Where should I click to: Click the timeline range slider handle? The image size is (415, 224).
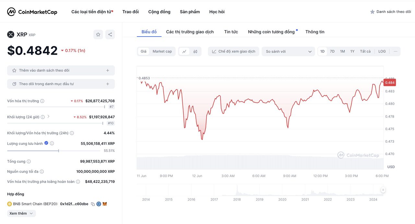[x=383, y=190]
